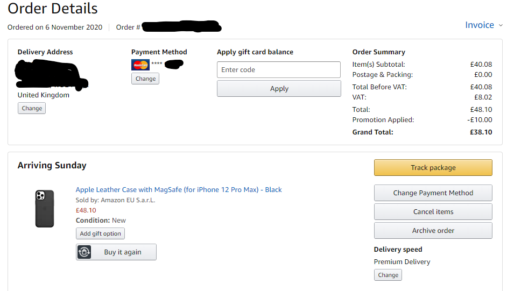Click Change under Delivery speed
This screenshot has height=291, width=507.
388,275
